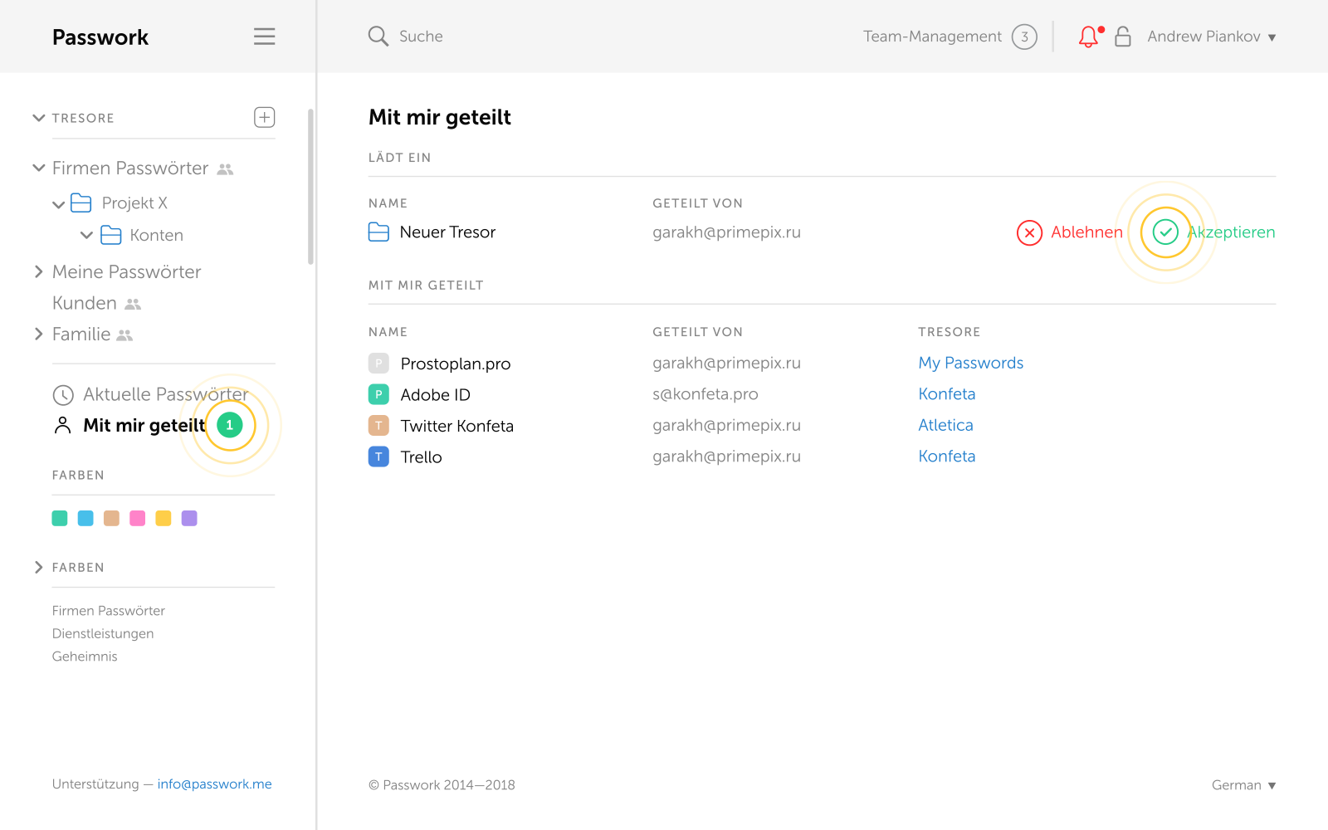Image resolution: width=1328 pixels, height=830 pixels.
Task: Click Akzeptieren to accept invitation
Action: coord(1231,232)
